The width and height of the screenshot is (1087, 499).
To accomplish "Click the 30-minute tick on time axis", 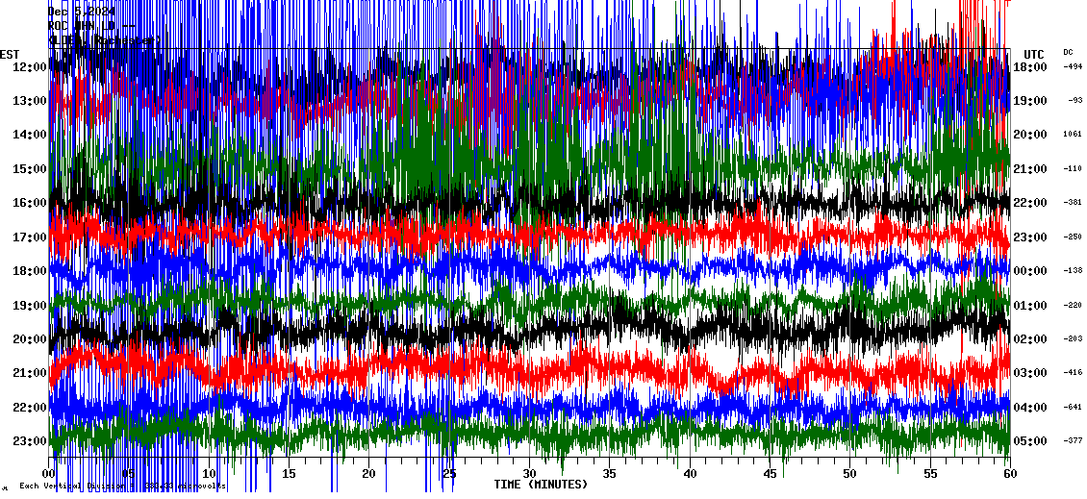I will coord(529,474).
